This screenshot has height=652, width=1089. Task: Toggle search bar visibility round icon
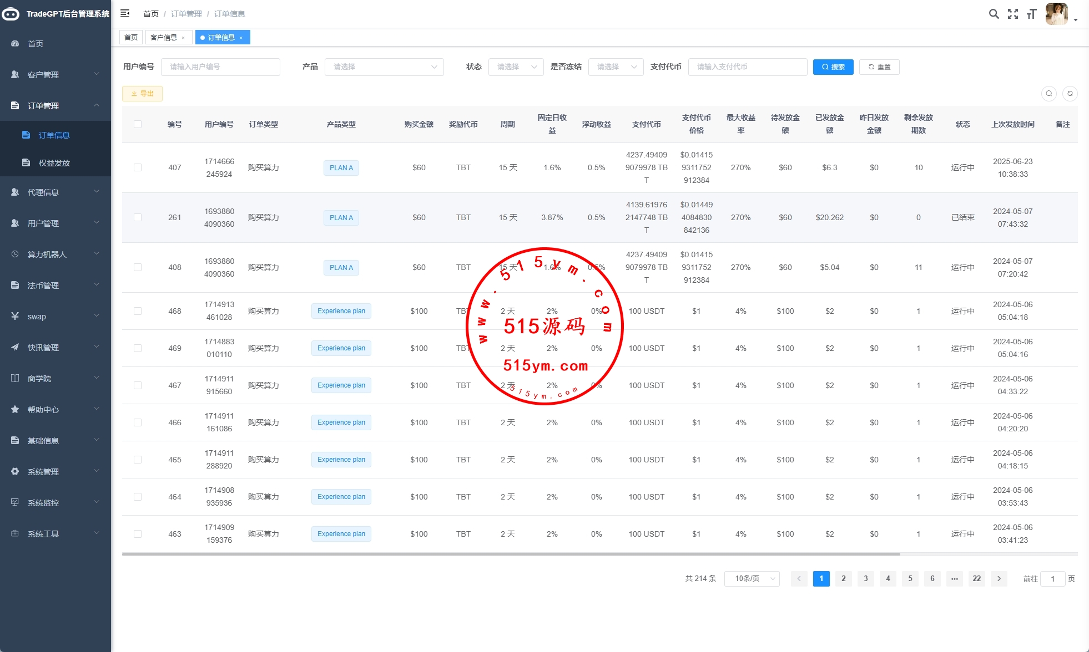pos(1048,94)
